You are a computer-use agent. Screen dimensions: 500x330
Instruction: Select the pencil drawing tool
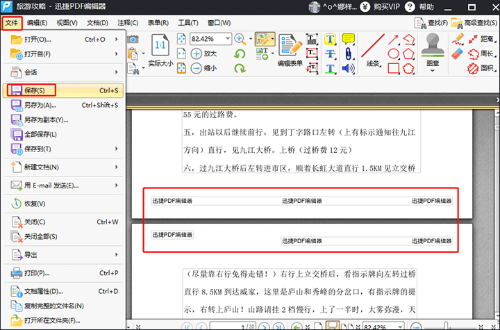click(458, 40)
